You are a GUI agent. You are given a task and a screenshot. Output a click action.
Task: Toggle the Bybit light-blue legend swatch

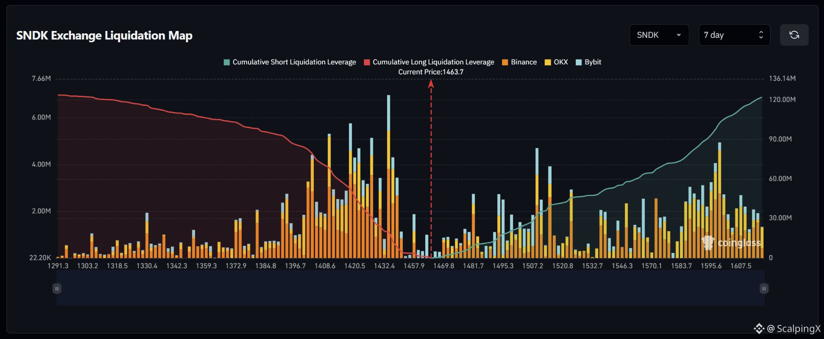tap(579, 62)
